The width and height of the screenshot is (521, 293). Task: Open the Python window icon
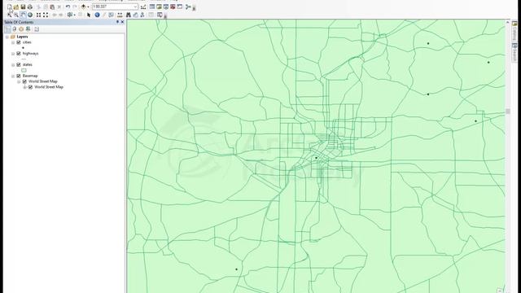tap(180, 7)
